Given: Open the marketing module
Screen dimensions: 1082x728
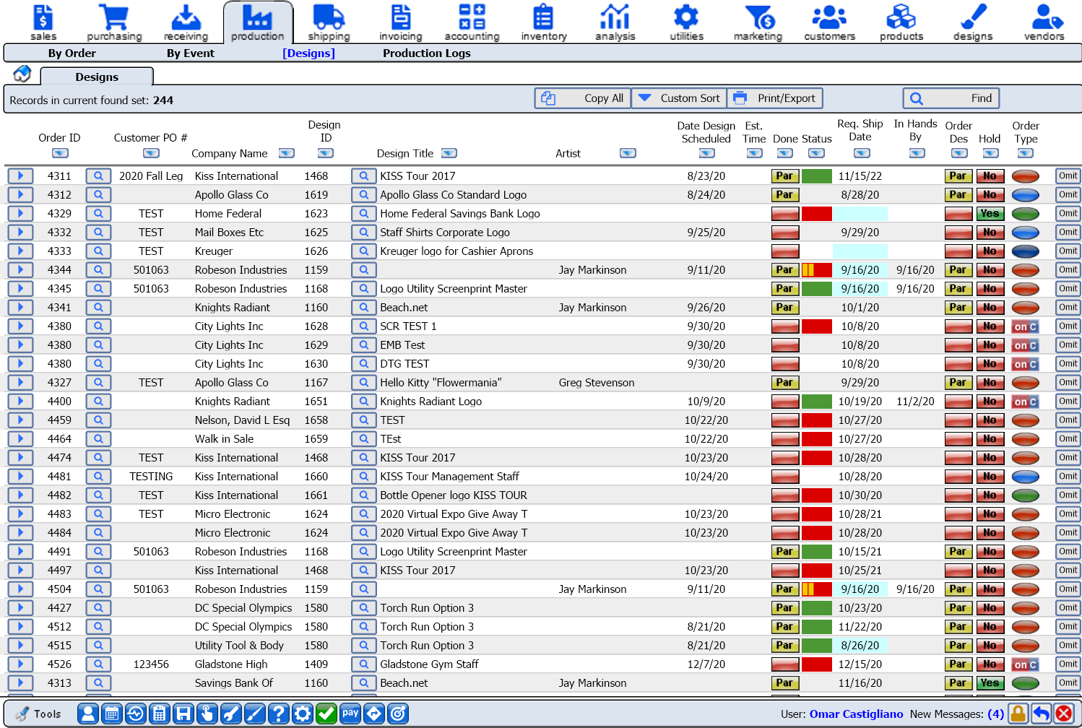Looking at the screenshot, I should point(758,22).
